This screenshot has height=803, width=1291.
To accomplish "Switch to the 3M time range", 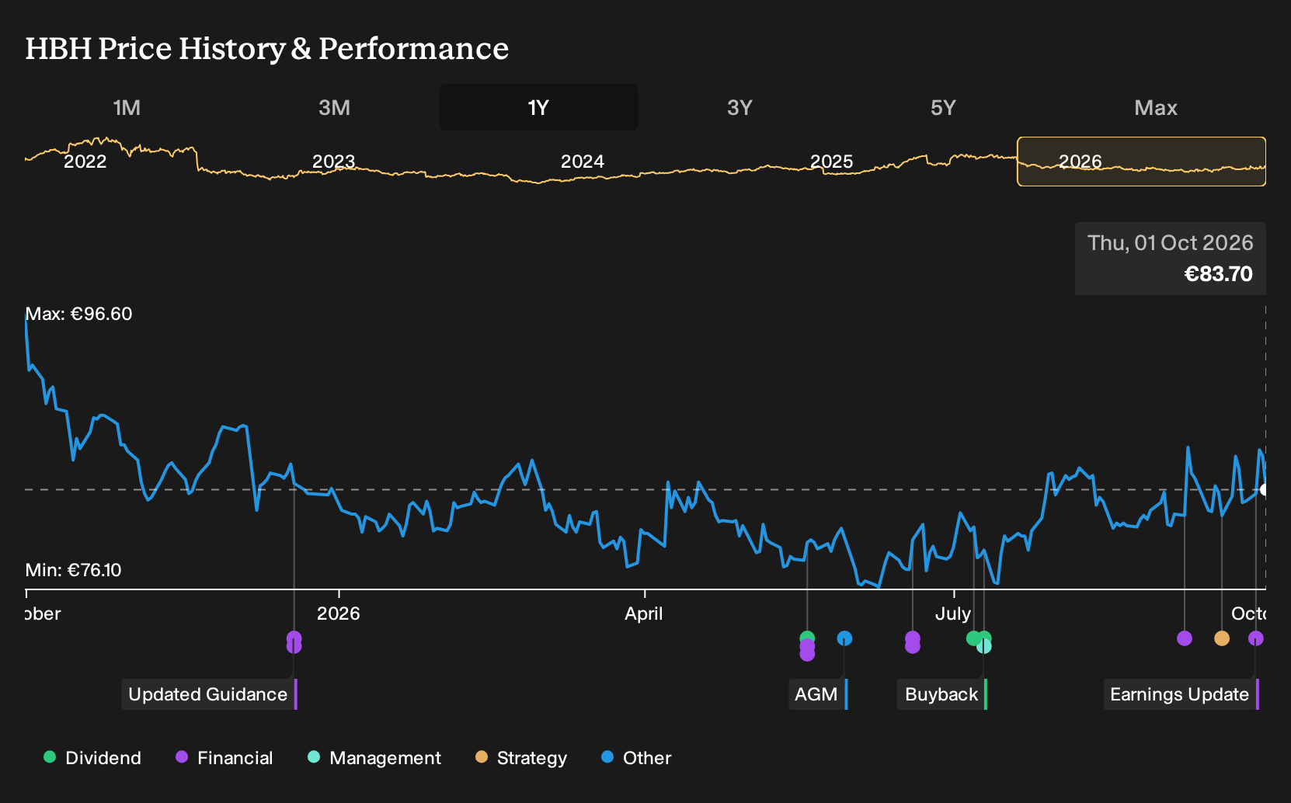I will 334,107.
